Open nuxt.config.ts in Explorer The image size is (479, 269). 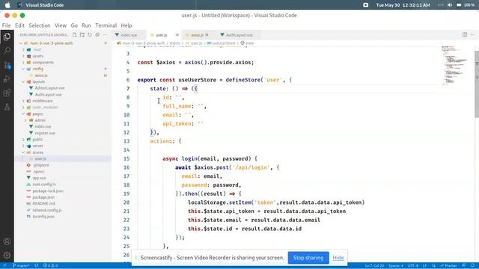pyautogui.click(x=44, y=185)
